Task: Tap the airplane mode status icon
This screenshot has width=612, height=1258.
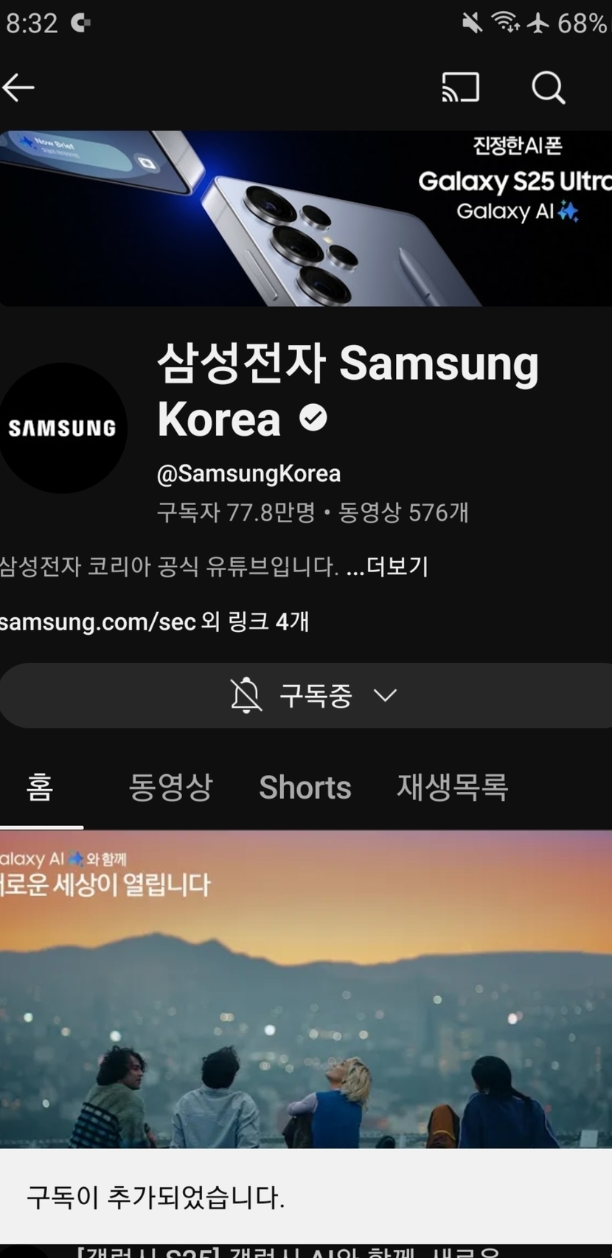Action: pos(538,23)
